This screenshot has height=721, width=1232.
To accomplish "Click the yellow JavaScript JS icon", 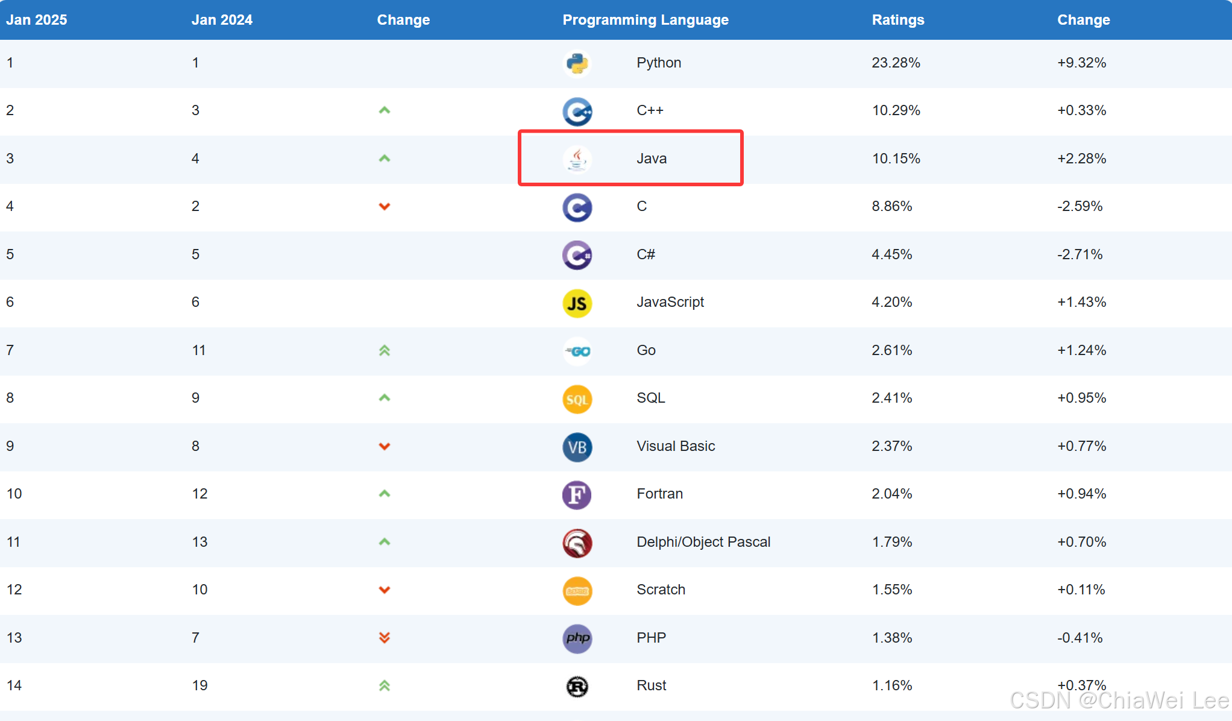I will pyautogui.click(x=577, y=303).
